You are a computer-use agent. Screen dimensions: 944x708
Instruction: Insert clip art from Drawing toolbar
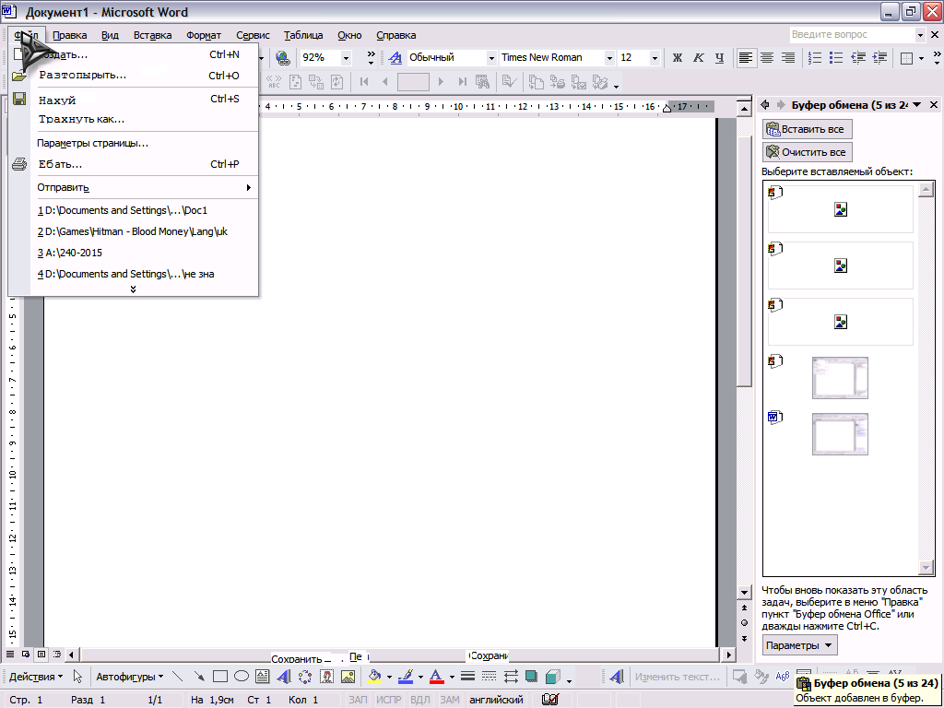[x=327, y=677]
